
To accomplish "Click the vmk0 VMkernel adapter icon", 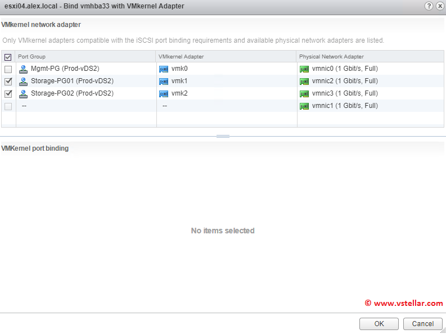I will tap(164, 69).
